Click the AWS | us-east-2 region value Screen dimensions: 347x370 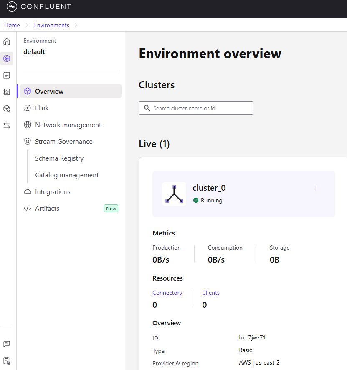click(259, 362)
